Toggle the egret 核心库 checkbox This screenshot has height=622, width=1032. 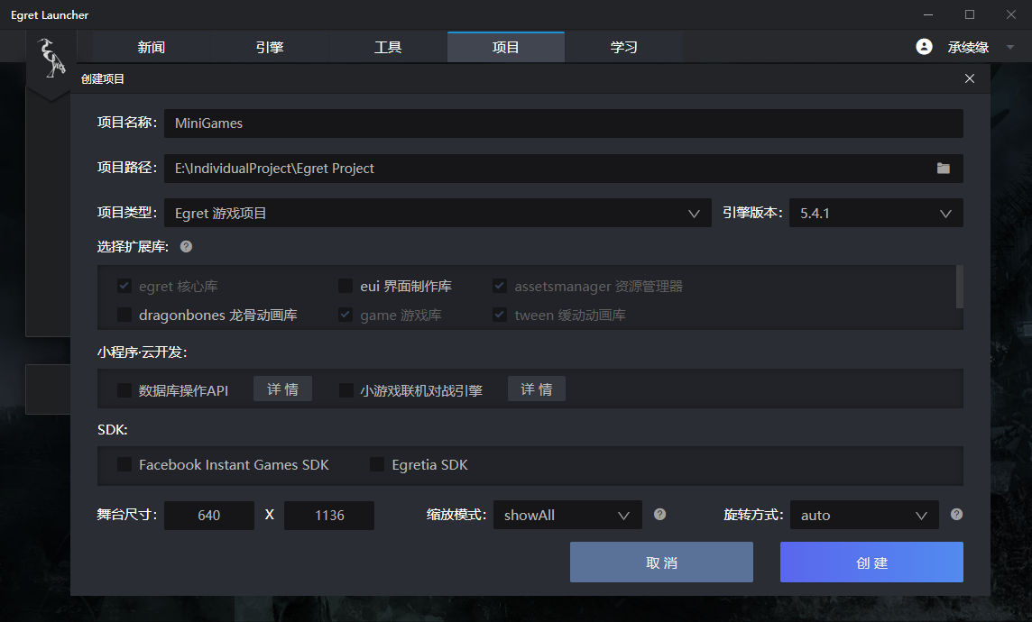coord(124,286)
